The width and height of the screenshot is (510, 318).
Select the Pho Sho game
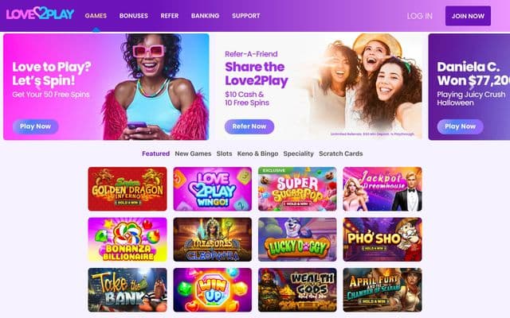(x=382, y=239)
